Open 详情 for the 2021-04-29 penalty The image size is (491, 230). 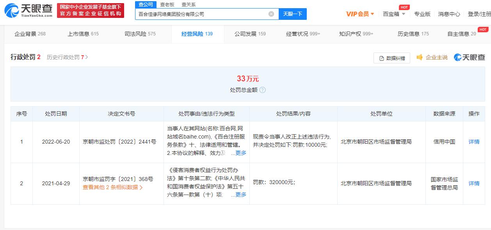[474, 183]
